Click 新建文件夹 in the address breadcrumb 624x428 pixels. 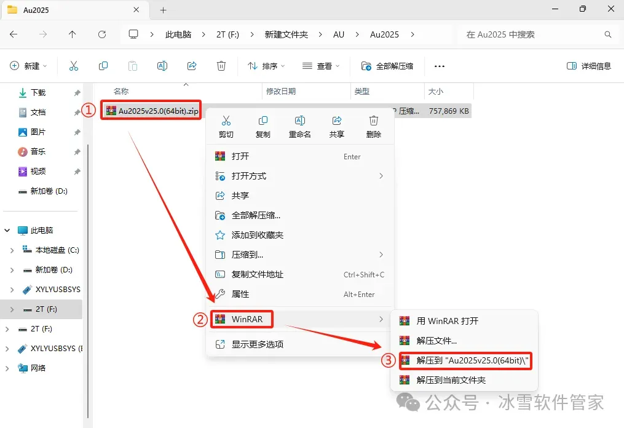286,34
